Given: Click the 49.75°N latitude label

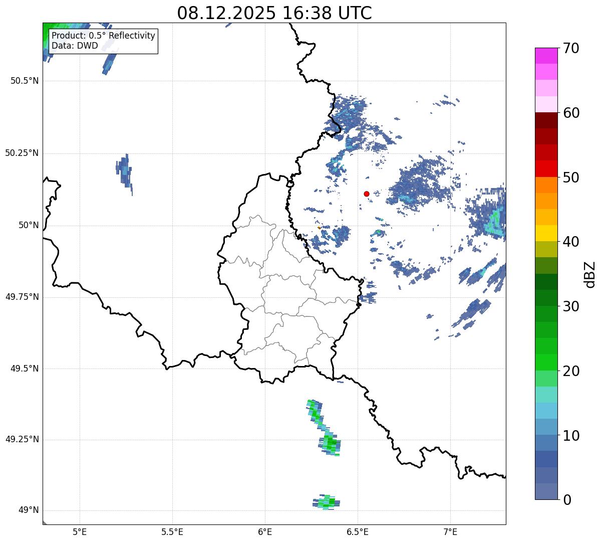Looking at the screenshot, I should 22,297.
